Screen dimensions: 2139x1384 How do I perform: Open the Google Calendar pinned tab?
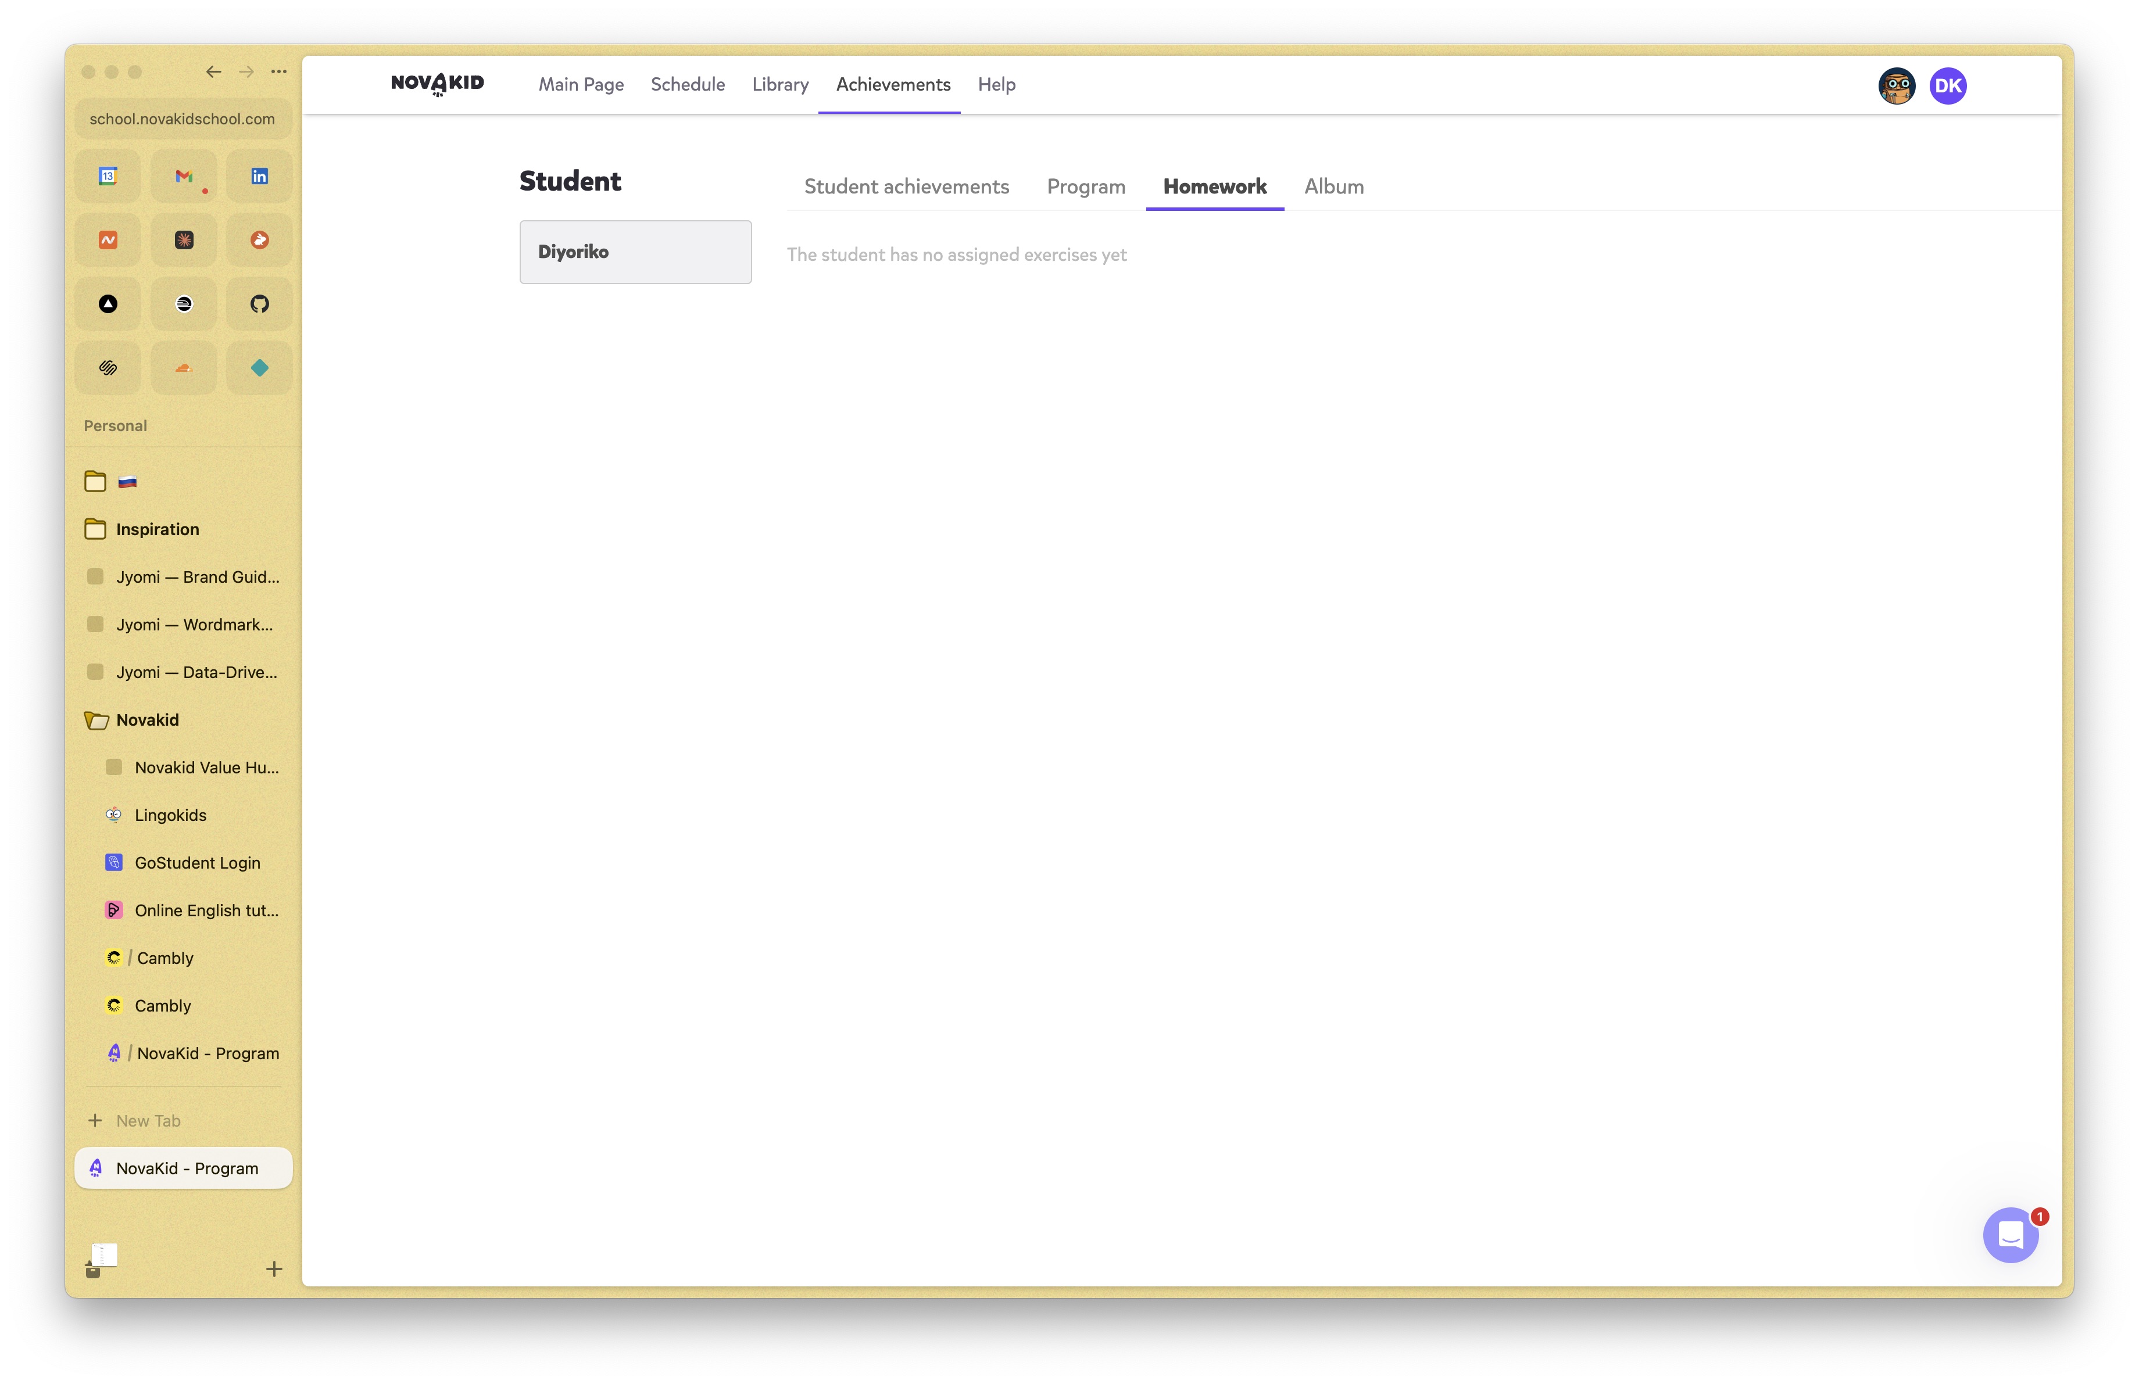click(108, 176)
